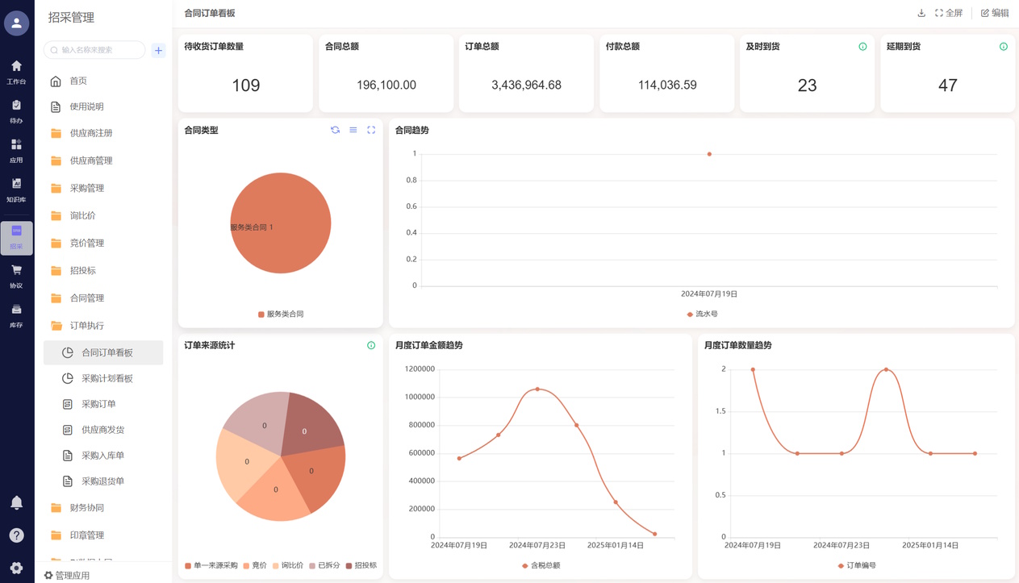1019x583 pixels.
Task: Click the 编辑 button
Action: [995, 13]
